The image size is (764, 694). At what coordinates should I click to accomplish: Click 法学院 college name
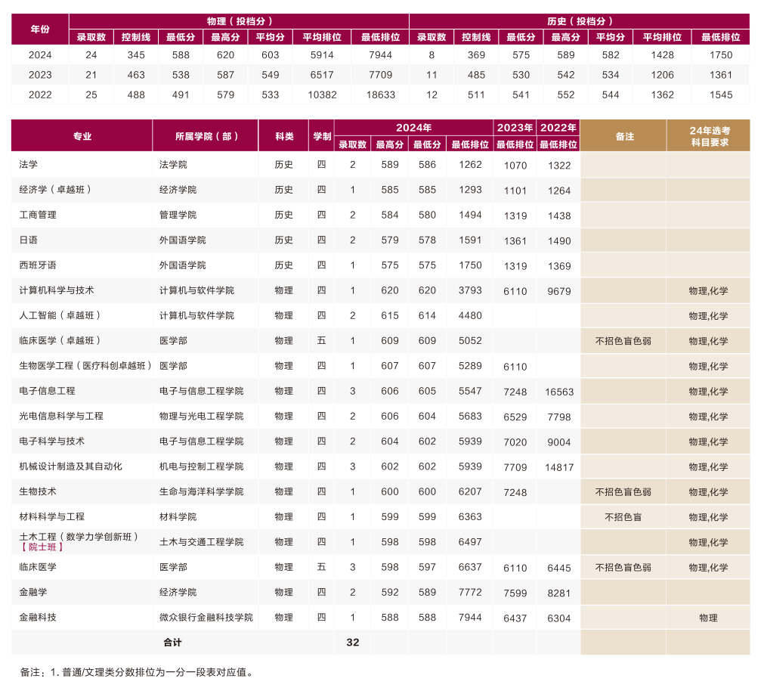click(173, 165)
